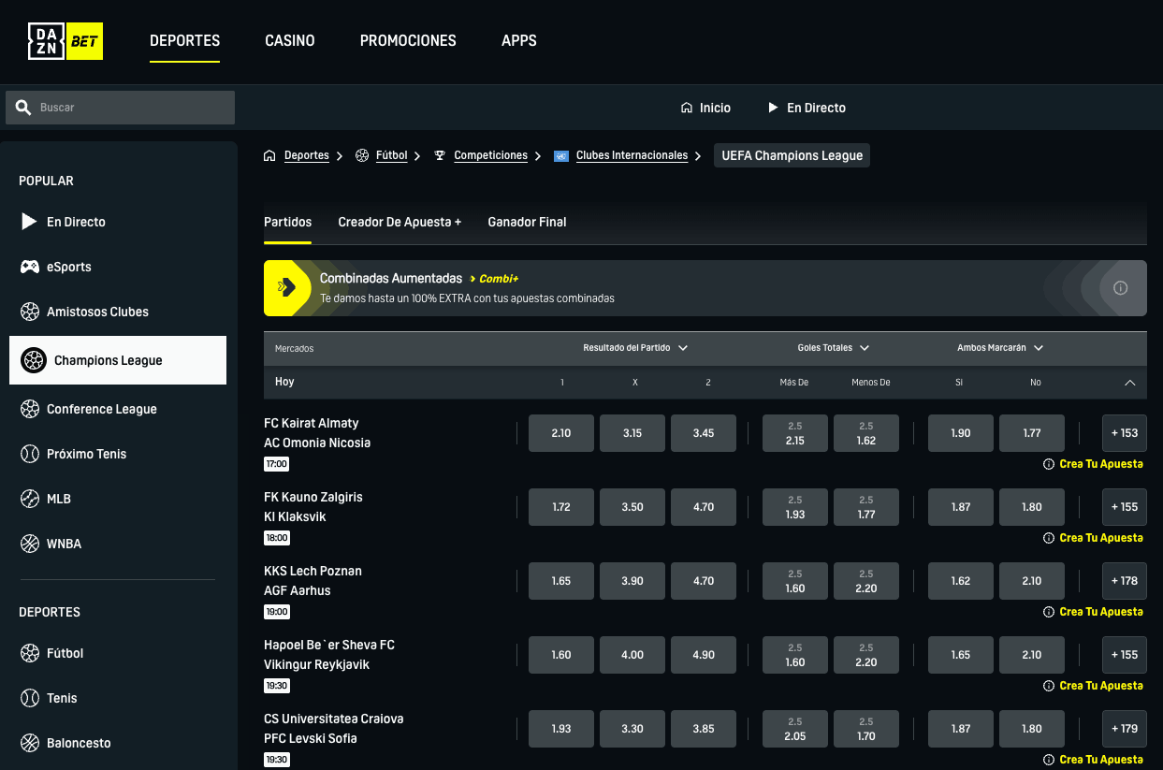Go to Deportes breadcrumb link
This screenshot has width=1163, height=770.
[x=307, y=155]
